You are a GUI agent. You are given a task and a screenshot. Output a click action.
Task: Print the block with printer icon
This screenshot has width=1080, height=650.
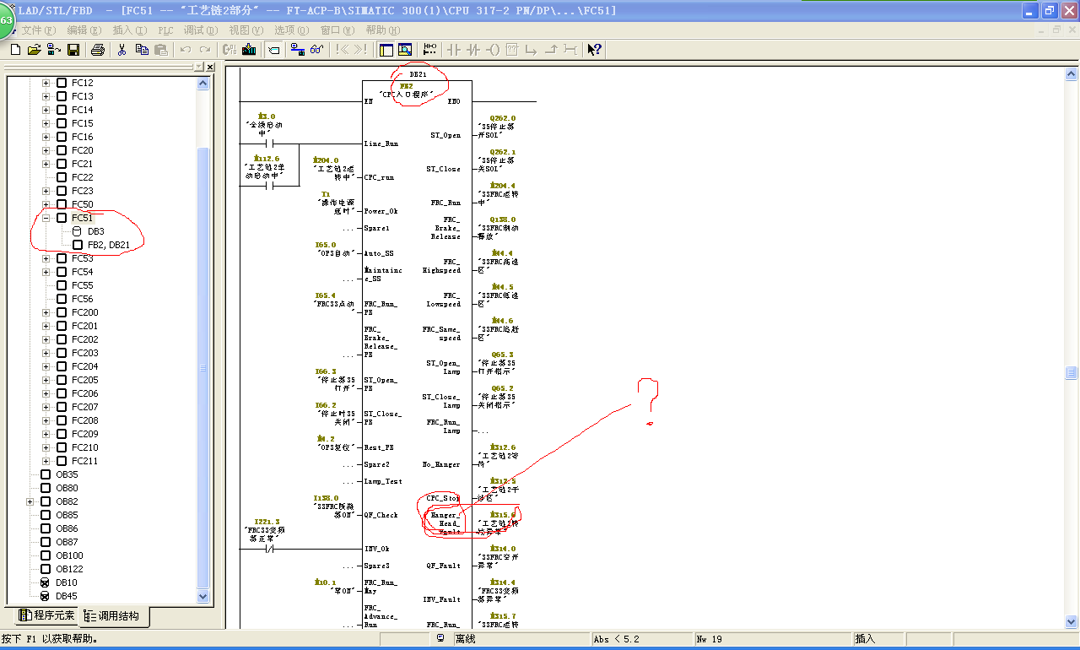pos(97,50)
